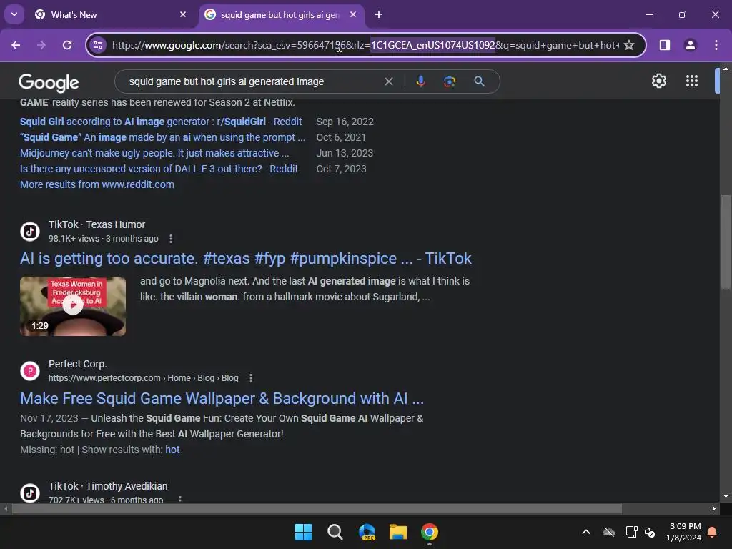Click the horizontal scrollbar thumb

pos(317,508)
